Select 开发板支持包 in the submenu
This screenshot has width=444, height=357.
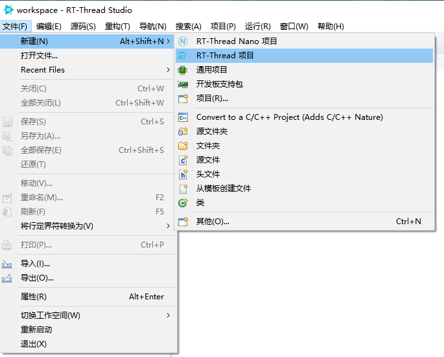coord(304,84)
